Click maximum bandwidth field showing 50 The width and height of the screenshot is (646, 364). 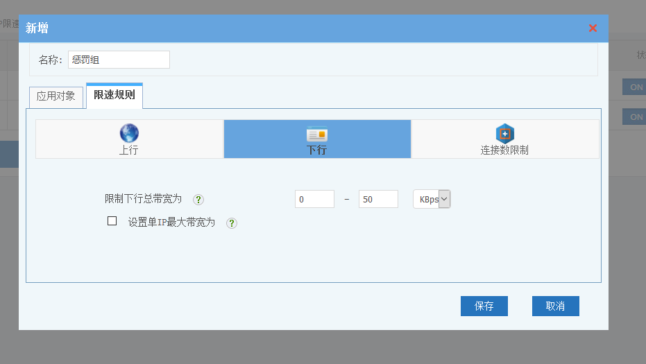click(378, 199)
